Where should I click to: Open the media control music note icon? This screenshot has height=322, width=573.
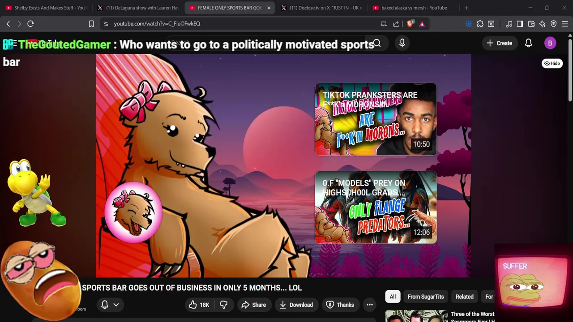pos(509,24)
